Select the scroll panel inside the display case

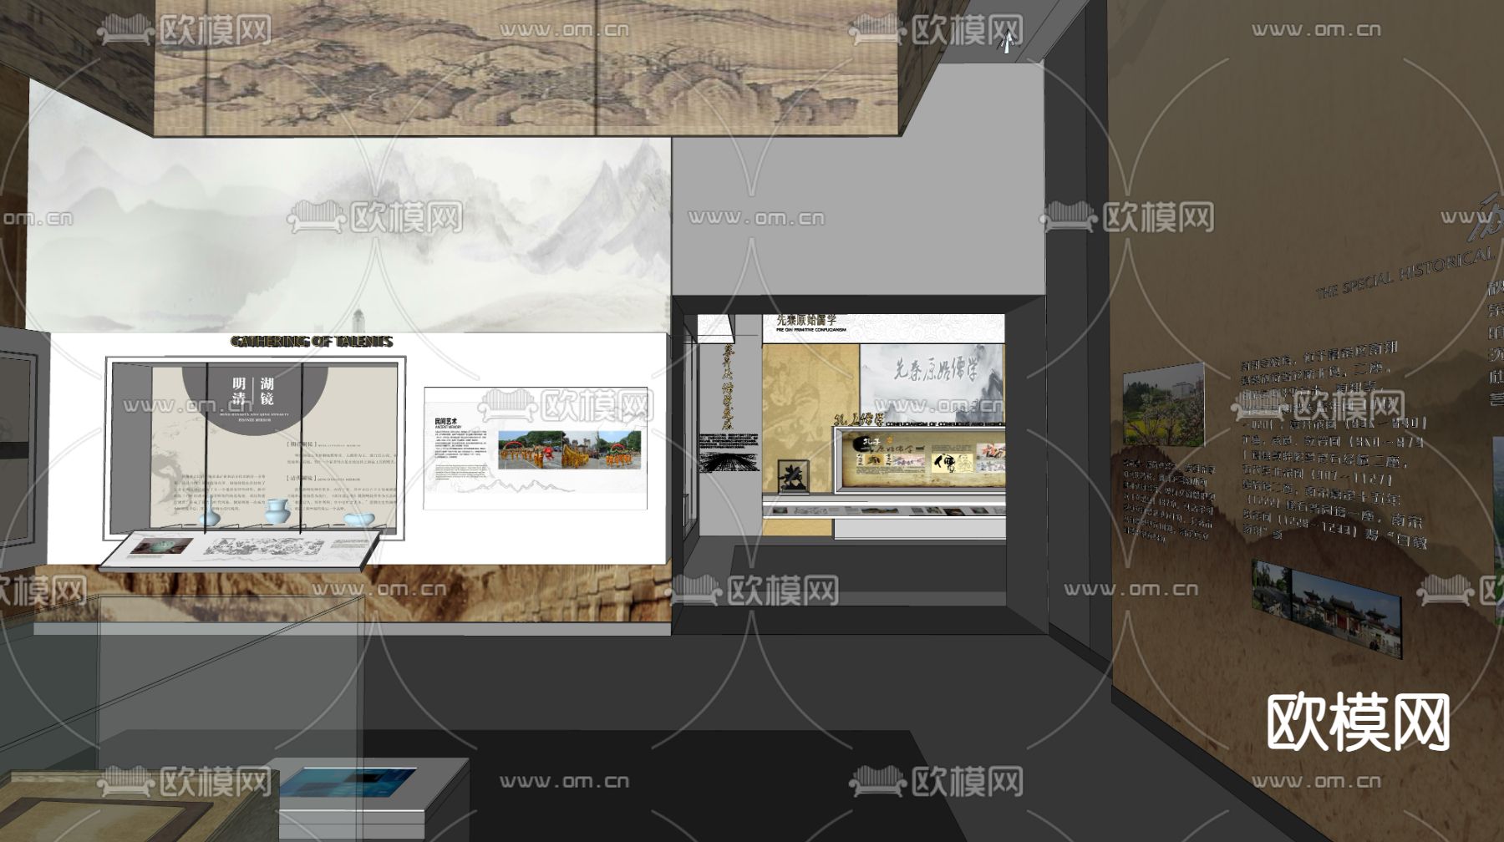(x=922, y=458)
